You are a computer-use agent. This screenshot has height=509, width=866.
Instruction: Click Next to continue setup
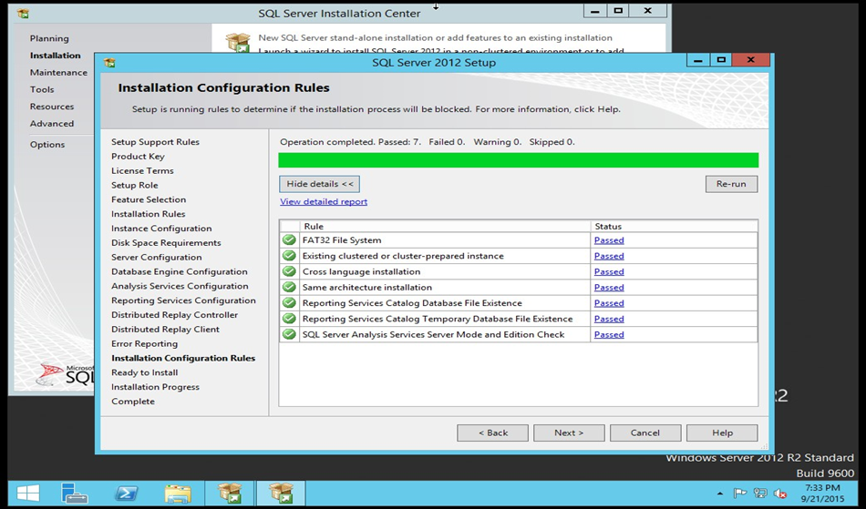(x=569, y=433)
